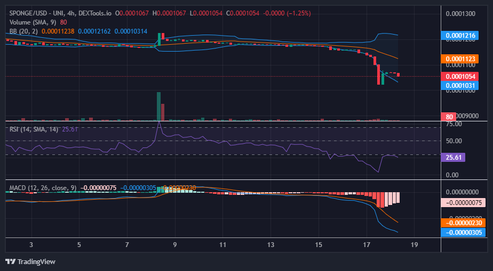Viewport: 493px width, 271px height.
Task: Click RSI axis value 50.00
Action: pyautogui.click(x=454, y=141)
